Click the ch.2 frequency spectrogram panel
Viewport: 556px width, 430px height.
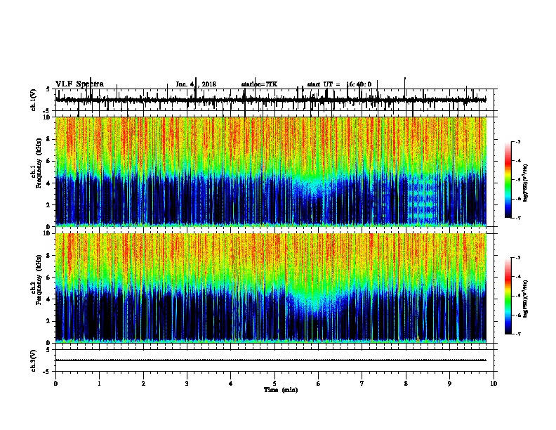pos(271,288)
